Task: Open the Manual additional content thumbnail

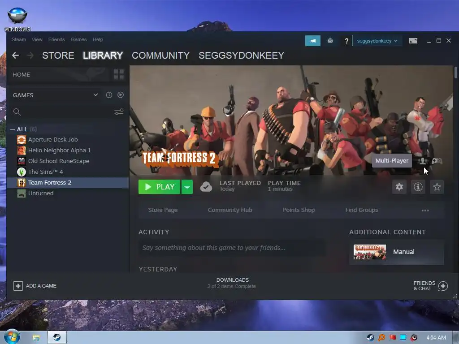Action: pos(370,252)
